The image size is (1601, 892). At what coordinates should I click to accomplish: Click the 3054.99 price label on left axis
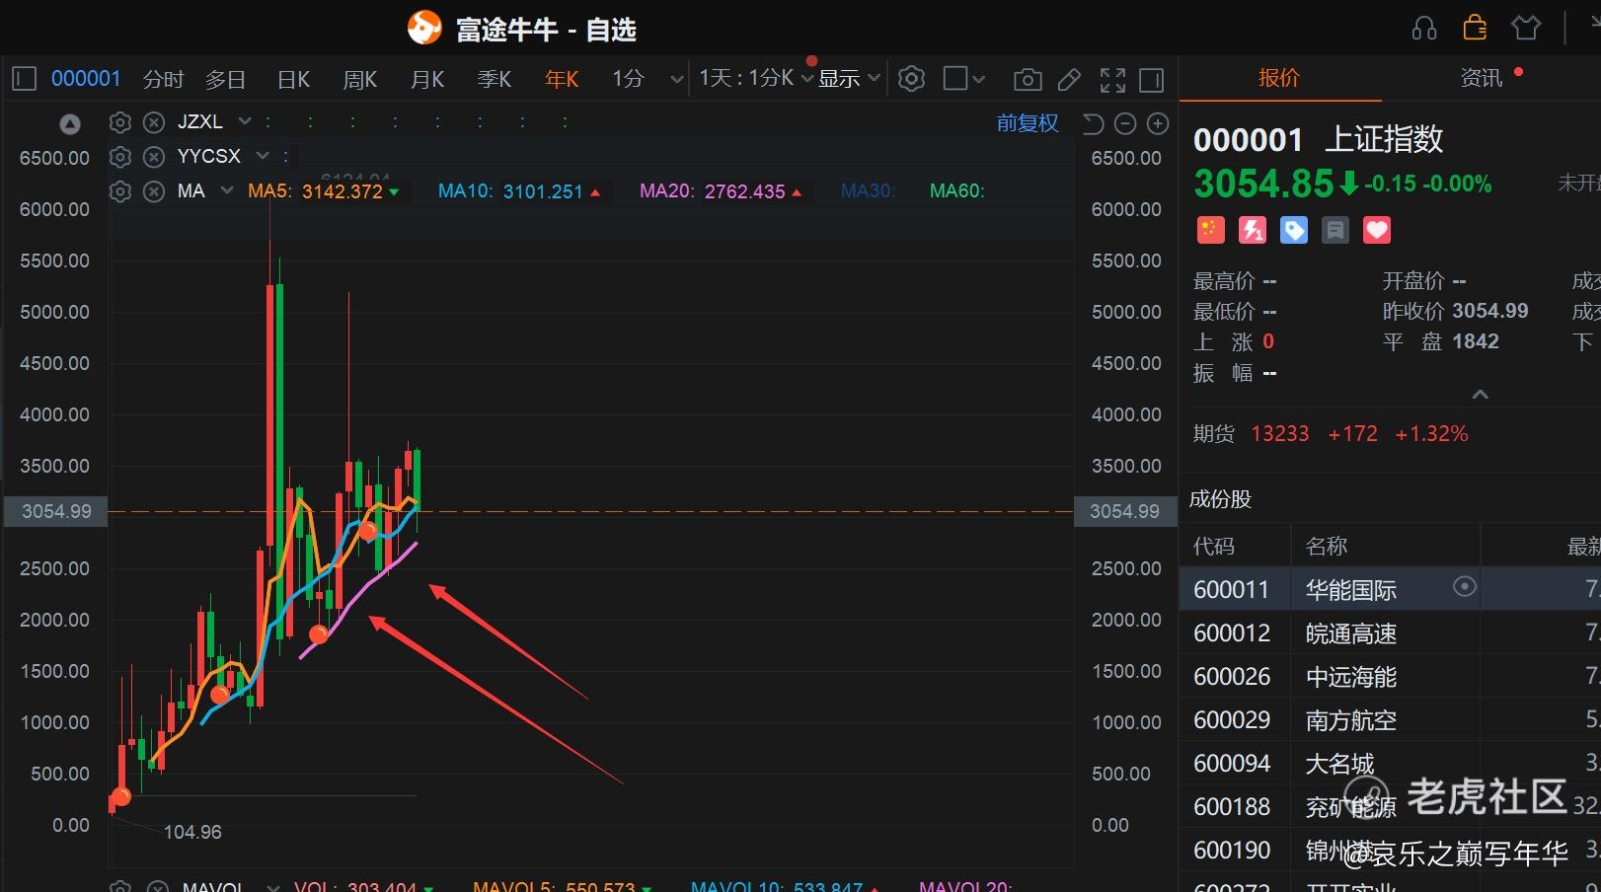tap(56, 511)
